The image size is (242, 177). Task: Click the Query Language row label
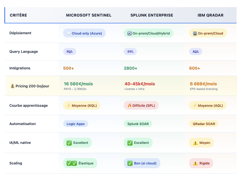coord(24,51)
